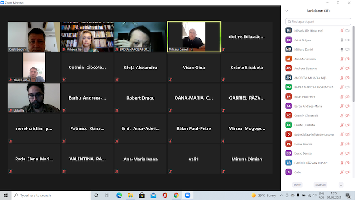Toggle Militaru Daniel's microphone in participants list
355x200 pixels.
point(342,49)
